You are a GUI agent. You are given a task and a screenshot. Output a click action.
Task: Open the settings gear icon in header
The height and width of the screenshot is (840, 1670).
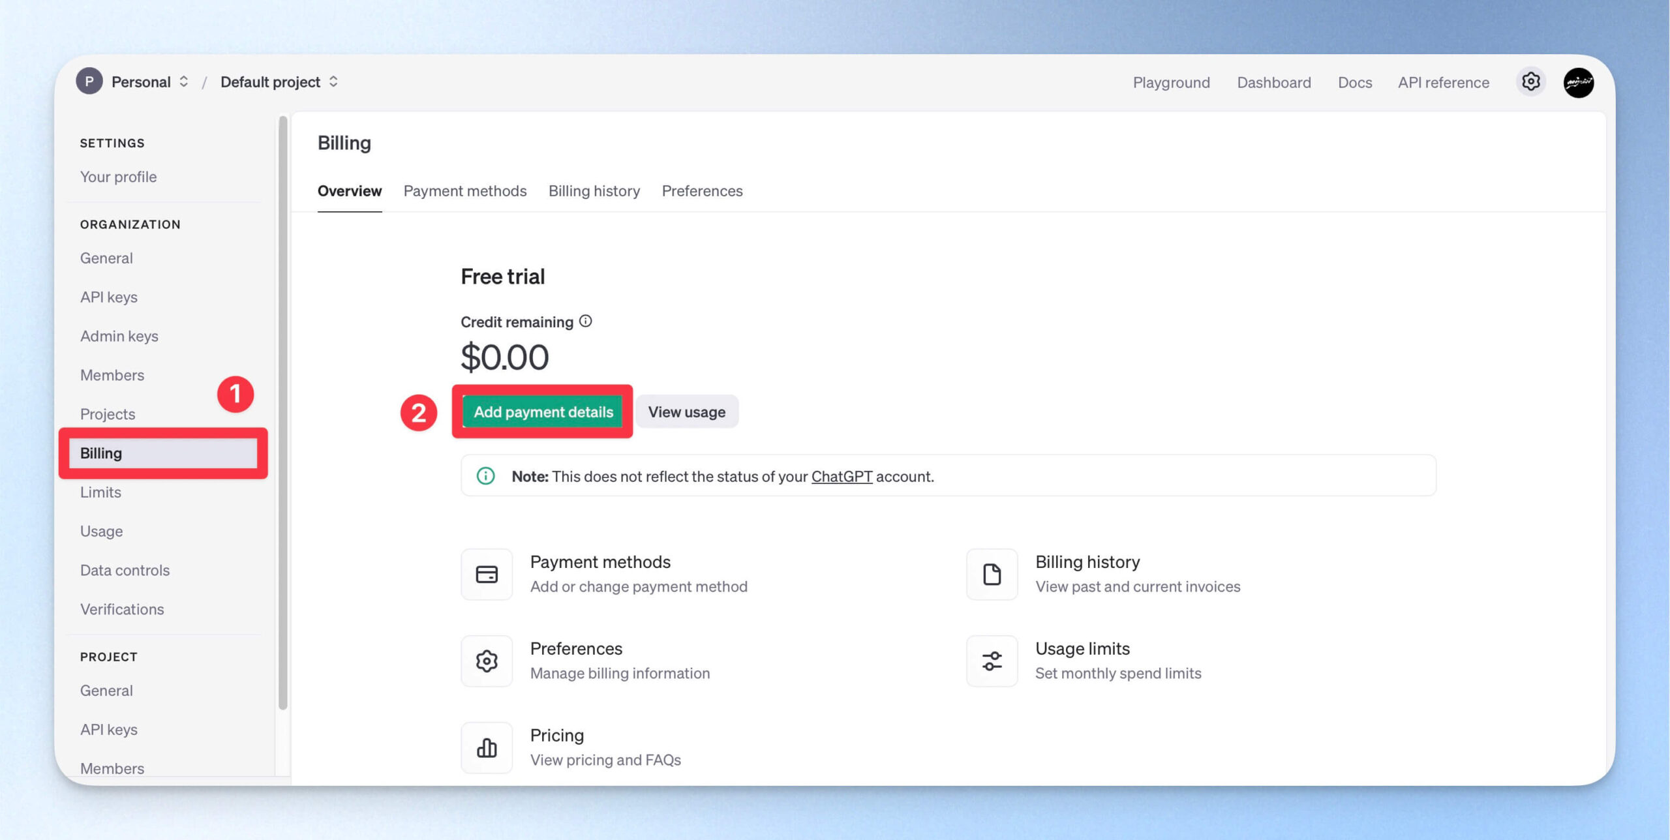(x=1530, y=82)
